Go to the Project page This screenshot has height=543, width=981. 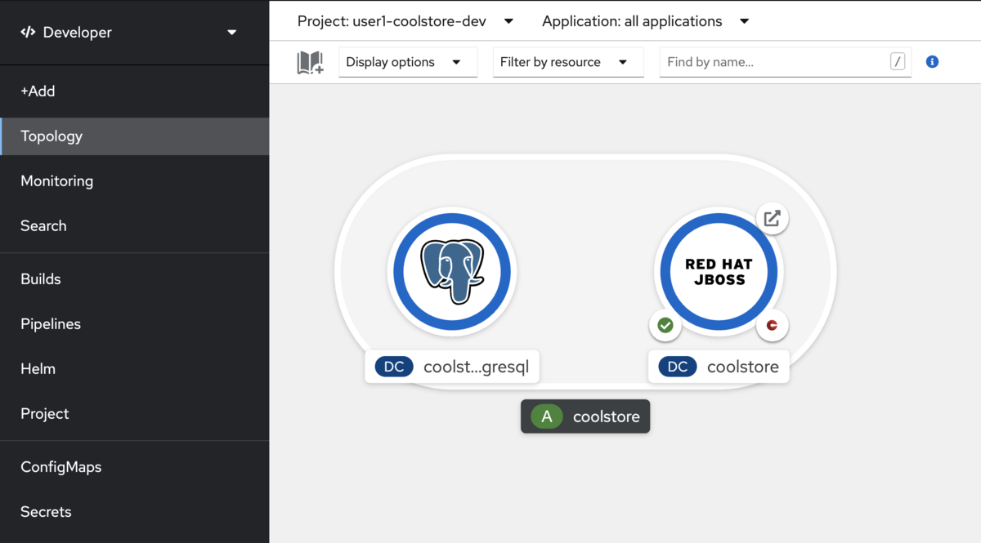(134, 414)
